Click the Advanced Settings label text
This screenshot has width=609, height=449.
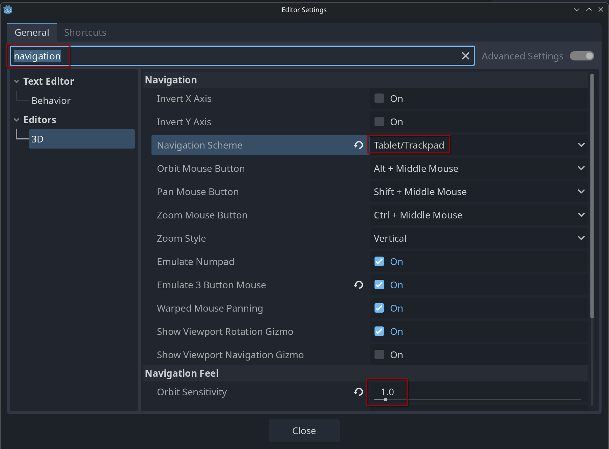click(522, 56)
